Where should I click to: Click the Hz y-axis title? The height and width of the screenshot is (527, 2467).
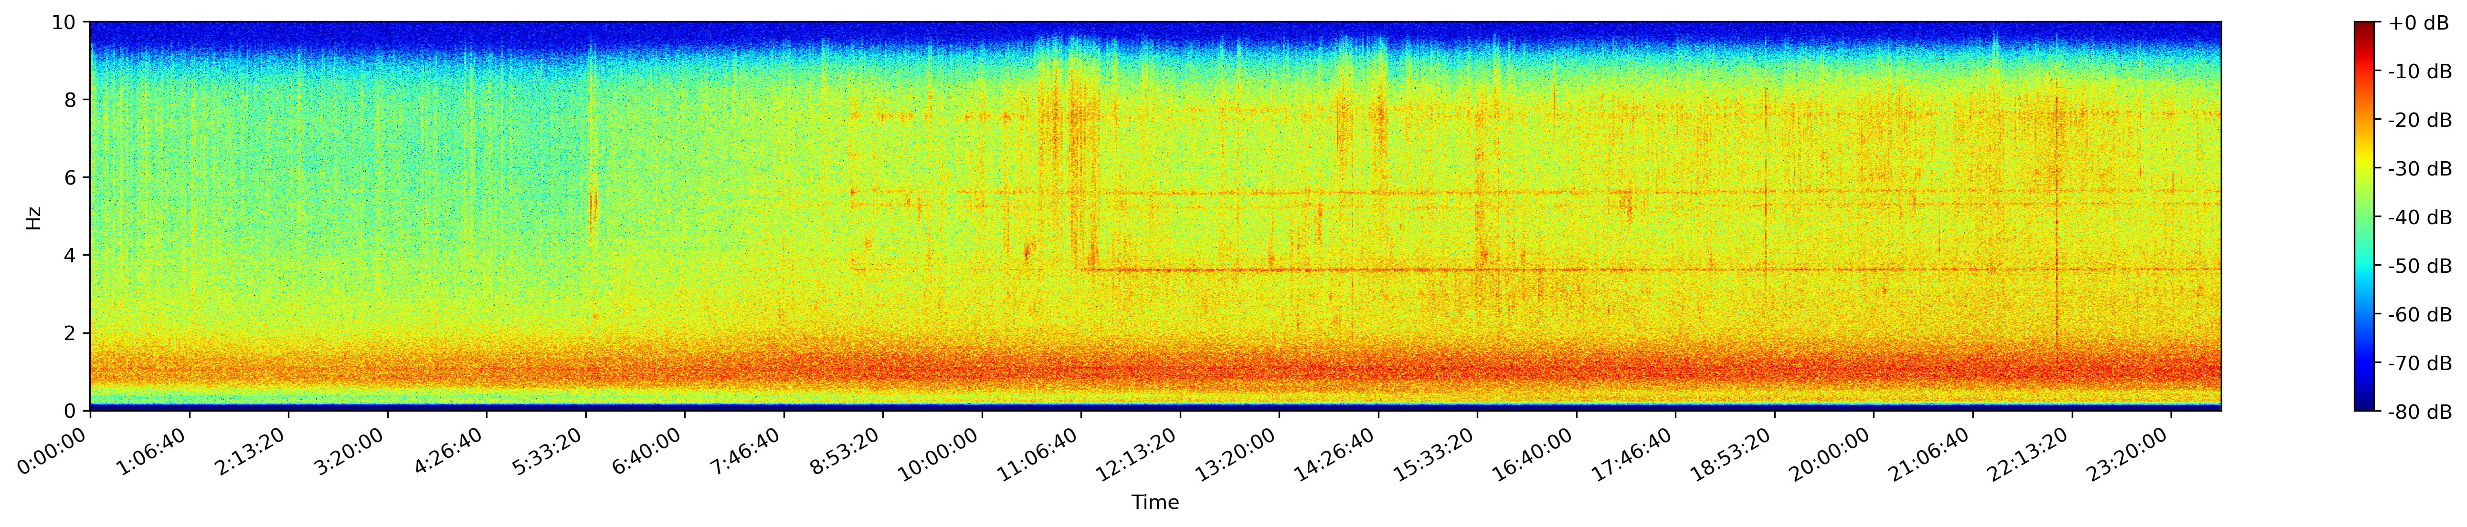(x=33, y=217)
